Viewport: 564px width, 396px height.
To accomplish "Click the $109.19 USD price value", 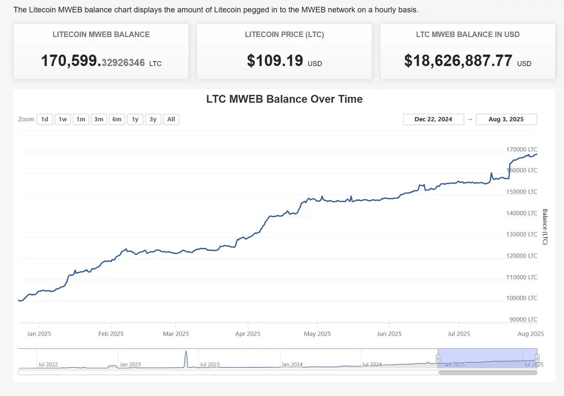I will pyautogui.click(x=284, y=61).
